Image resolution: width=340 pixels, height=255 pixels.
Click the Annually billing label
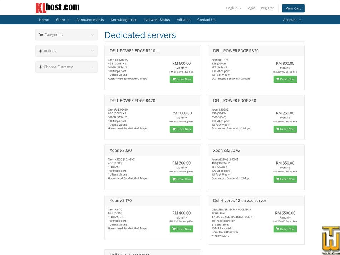(x=285, y=218)
